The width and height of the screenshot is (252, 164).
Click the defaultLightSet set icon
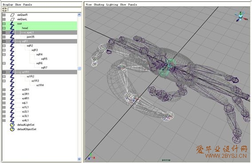coord(12,125)
